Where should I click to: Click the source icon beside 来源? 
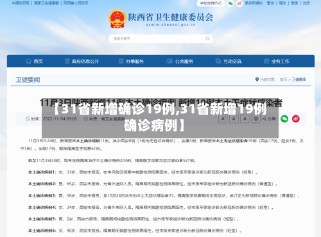(x=85, y=118)
